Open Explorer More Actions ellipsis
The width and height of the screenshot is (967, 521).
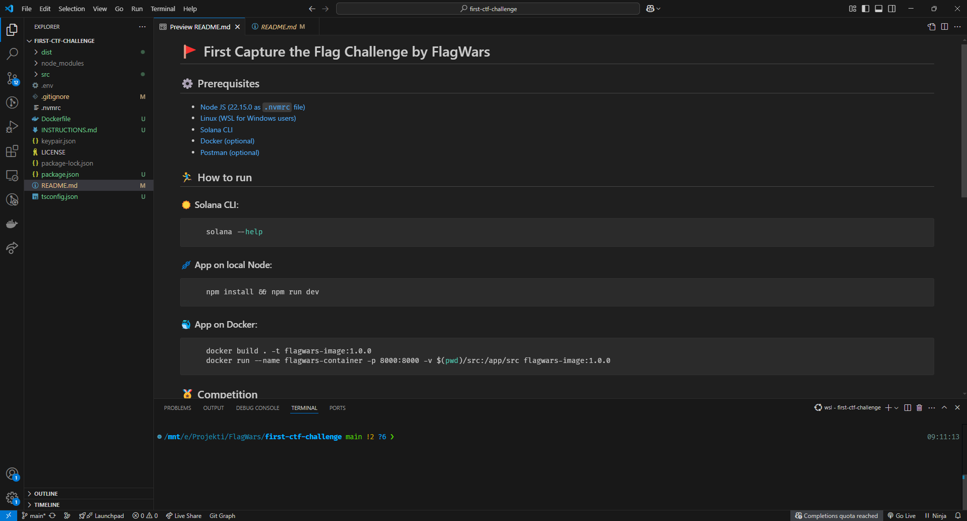(x=142, y=27)
